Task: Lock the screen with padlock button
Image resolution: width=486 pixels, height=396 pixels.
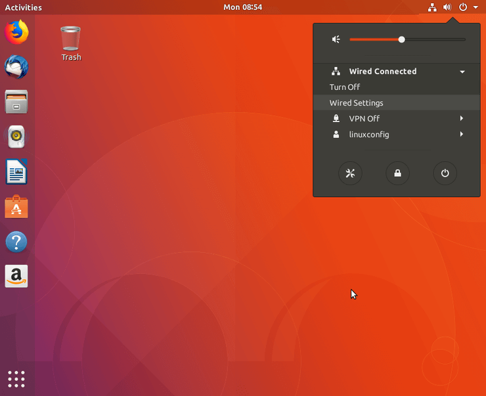Action: tap(397, 173)
